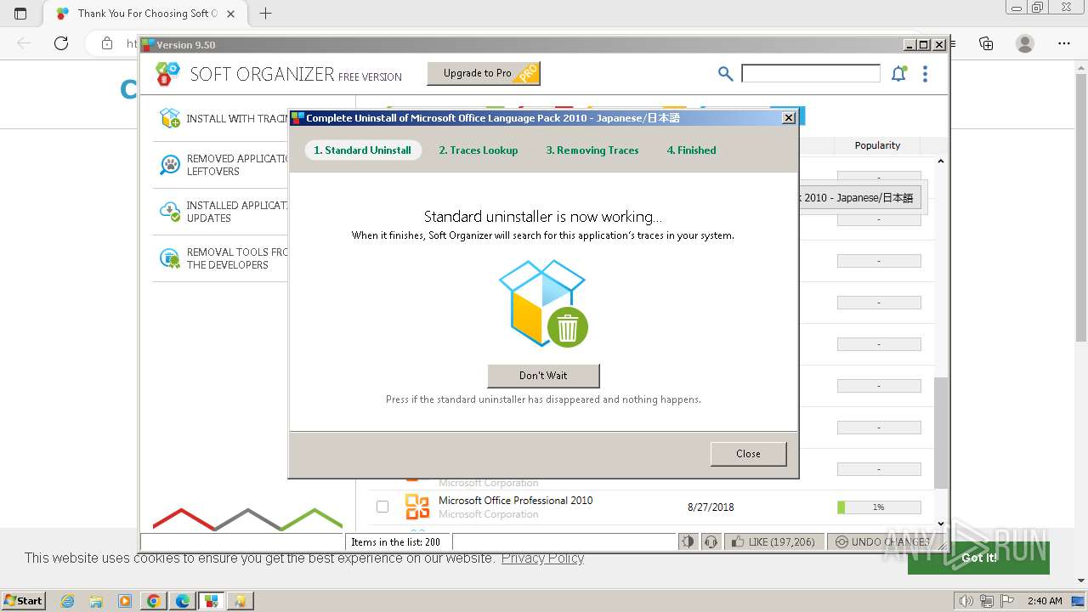Screen dimensions: 1088x612
Task: Close the Complete Uninstall dialog with X
Action: (788, 118)
